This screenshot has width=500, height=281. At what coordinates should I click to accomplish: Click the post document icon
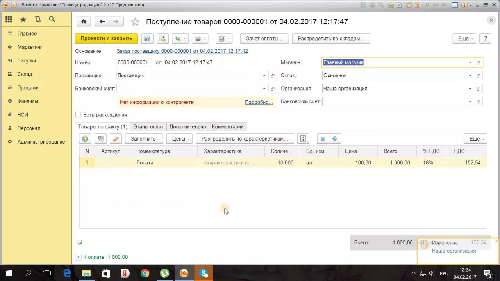coord(163,39)
